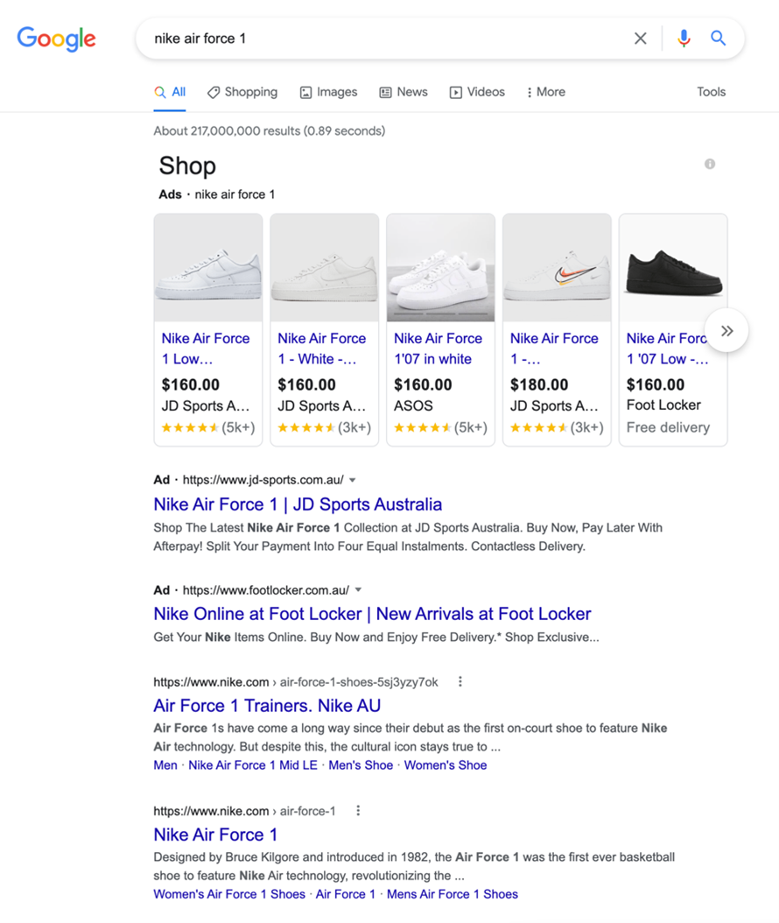Clear the search query with X icon
This screenshot has width=779, height=923.
tap(640, 39)
